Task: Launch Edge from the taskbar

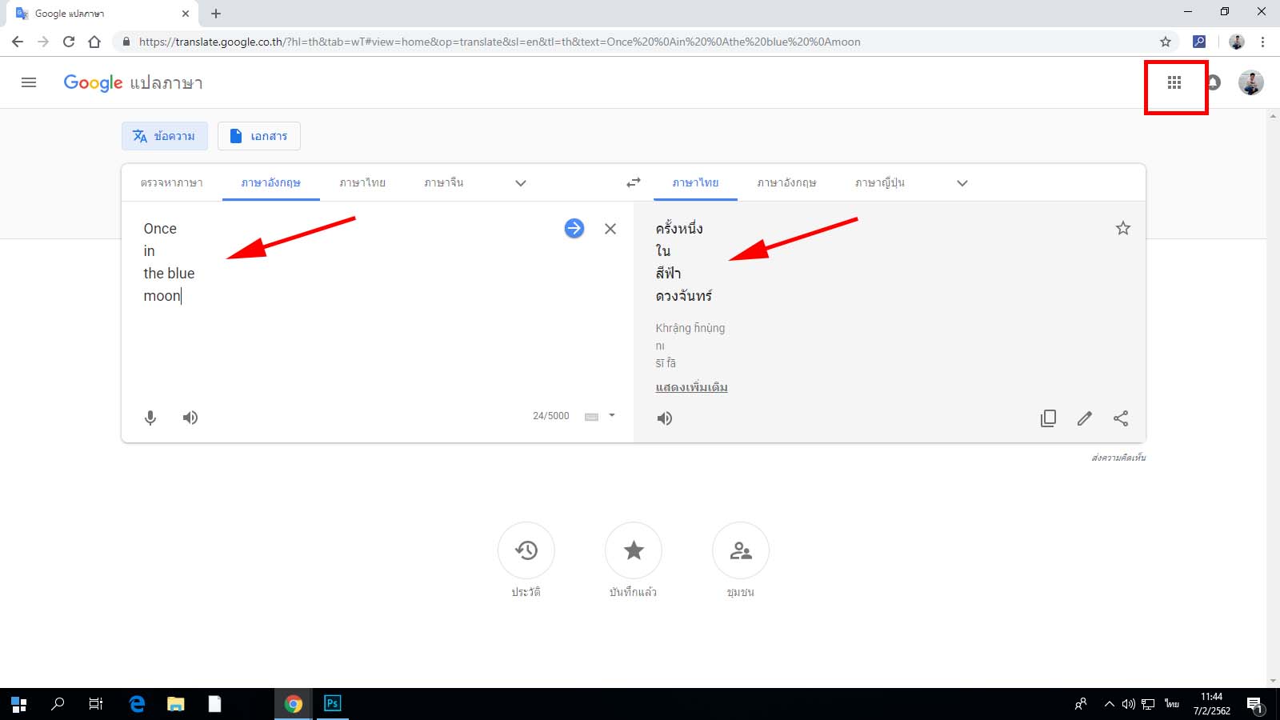Action: click(x=137, y=704)
